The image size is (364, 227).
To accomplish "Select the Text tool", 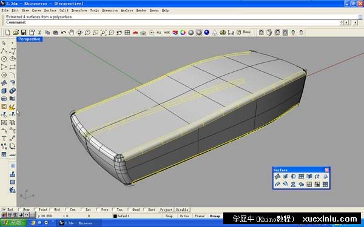I will pos(4,139).
